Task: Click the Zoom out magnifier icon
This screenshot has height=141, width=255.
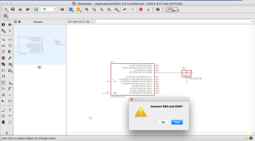Action: 102,9
